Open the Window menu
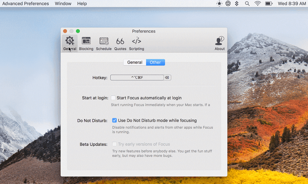This screenshot has width=308, height=184. pos(63,4)
